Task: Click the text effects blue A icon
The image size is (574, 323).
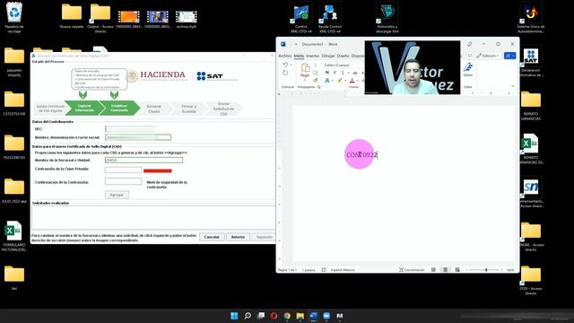Action: 327,80
